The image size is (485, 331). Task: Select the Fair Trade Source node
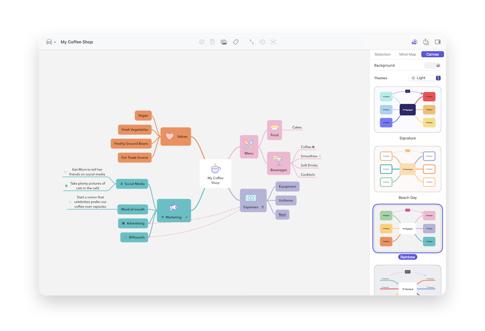point(135,158)
